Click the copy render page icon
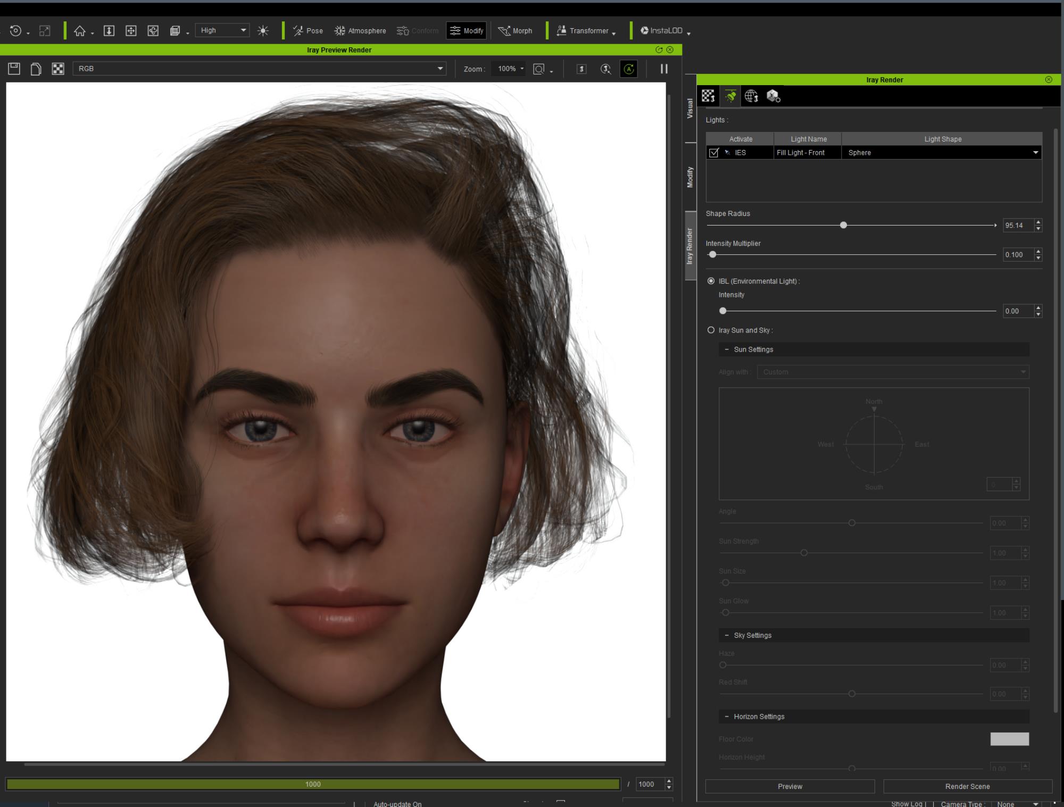The image size is (1064, 807). coord(36,69)
